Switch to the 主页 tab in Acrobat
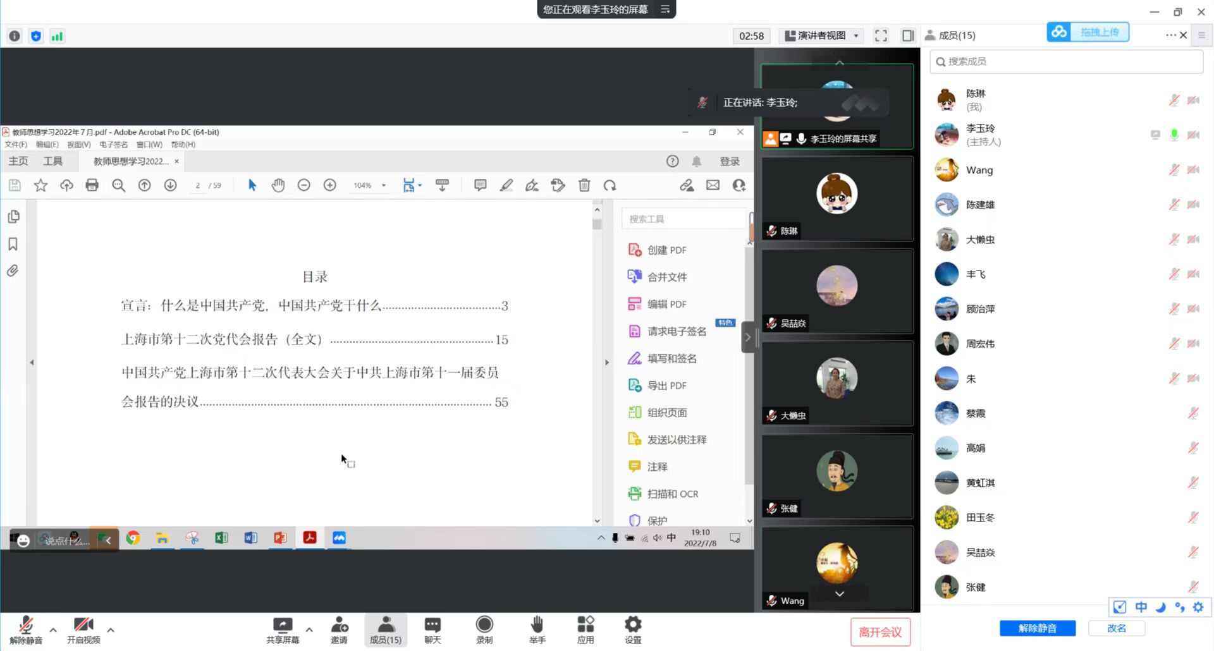This screenshot has width=1214, height=651. coord(18,161)
